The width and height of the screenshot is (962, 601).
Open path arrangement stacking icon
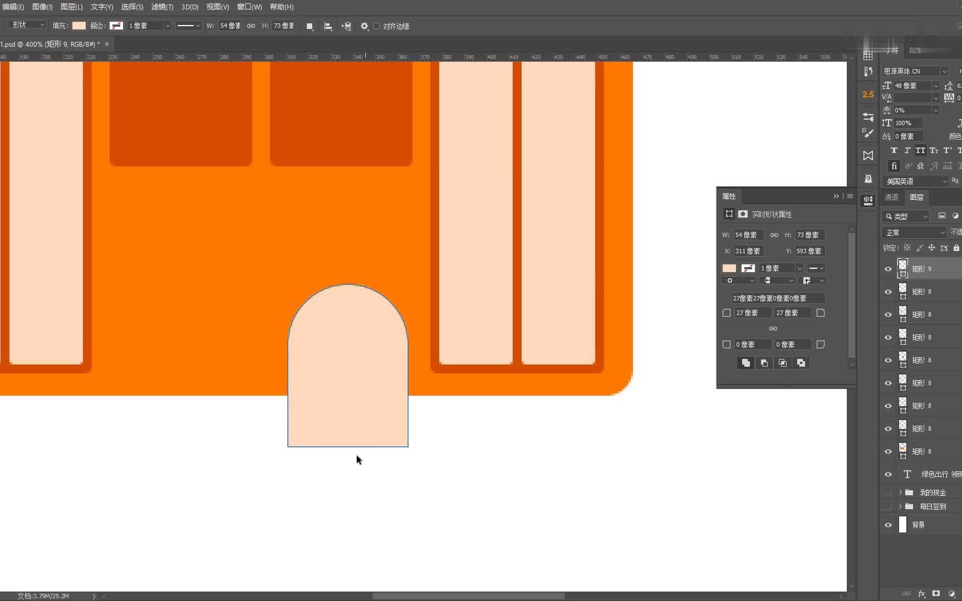[346, 26]
